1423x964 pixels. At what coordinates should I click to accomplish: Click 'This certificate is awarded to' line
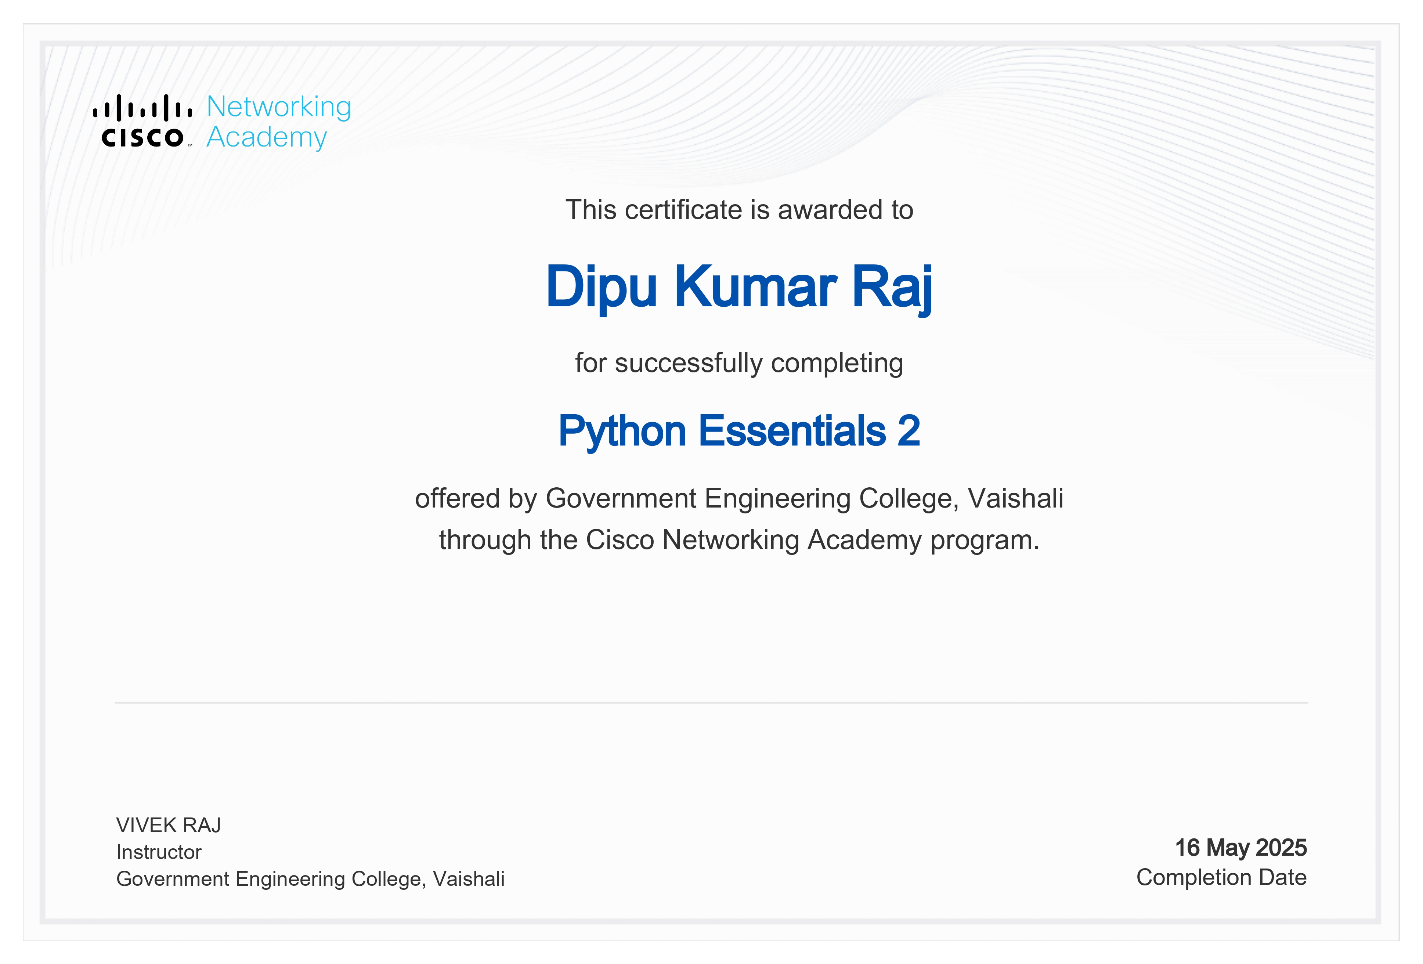(739, 210)
